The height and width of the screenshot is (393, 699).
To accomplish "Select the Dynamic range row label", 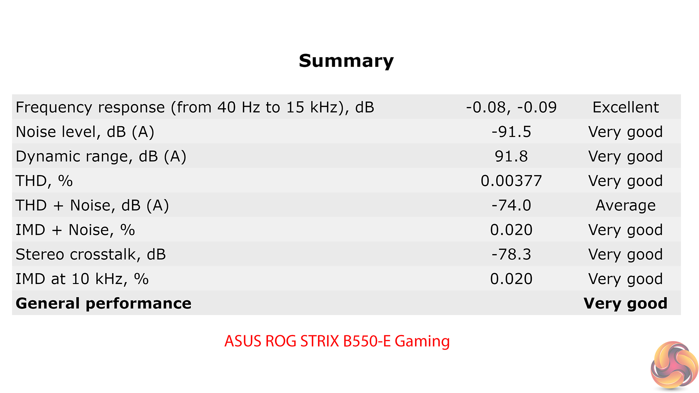I will 101,156.
